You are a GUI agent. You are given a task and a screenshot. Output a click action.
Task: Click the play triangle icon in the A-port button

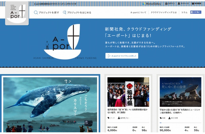(109, 56)
